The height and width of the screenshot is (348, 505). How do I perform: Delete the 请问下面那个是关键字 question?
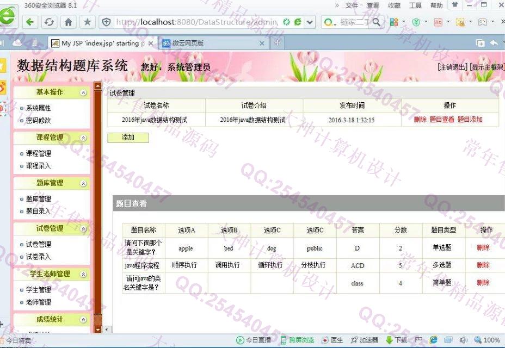483,247
